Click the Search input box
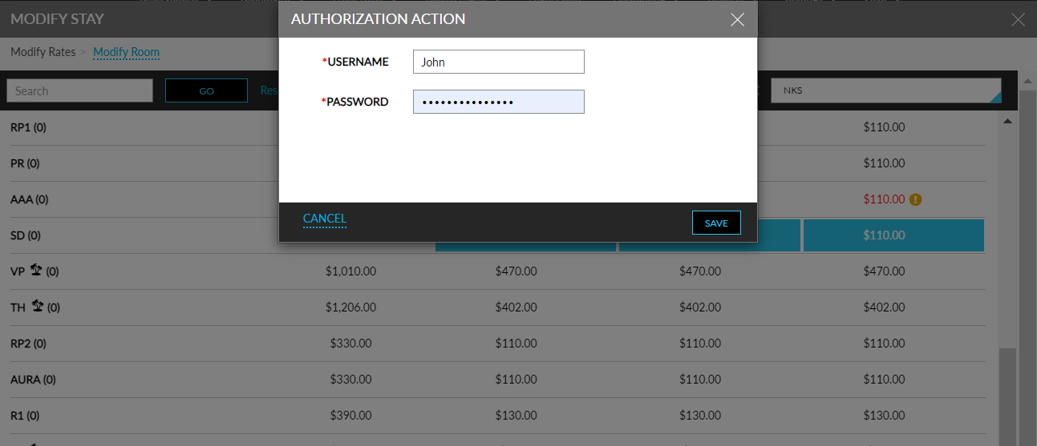 click(79, 90)
